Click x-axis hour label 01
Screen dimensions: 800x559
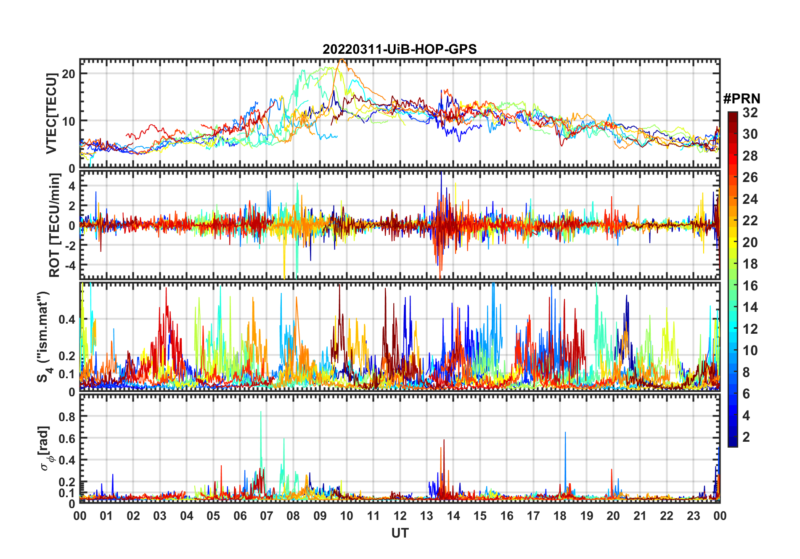(x=106, y=516)
